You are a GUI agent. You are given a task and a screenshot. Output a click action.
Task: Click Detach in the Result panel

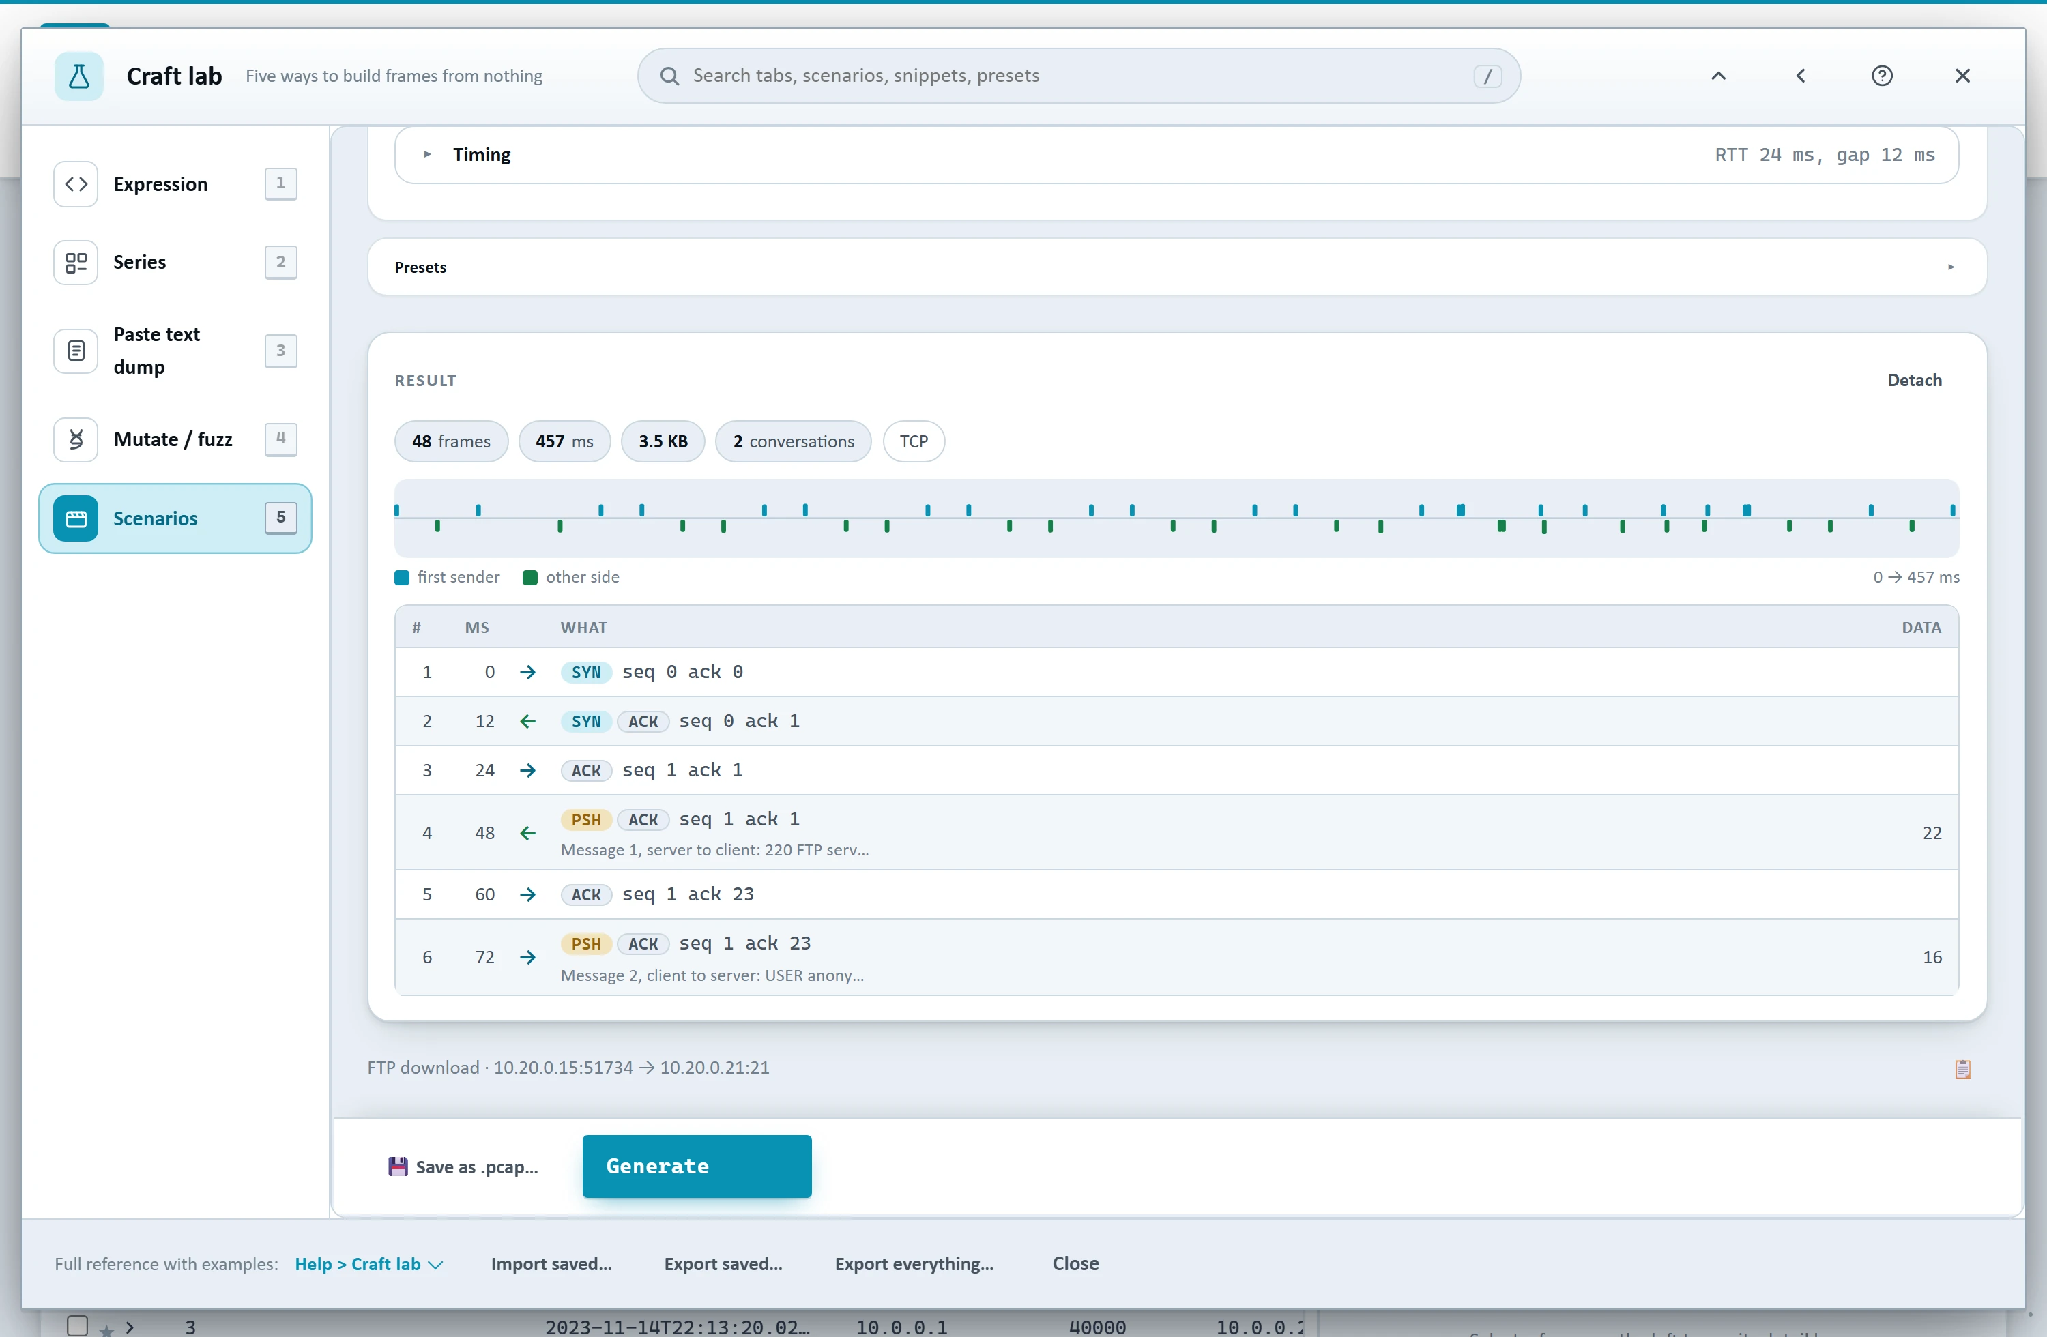point(1914,380)
